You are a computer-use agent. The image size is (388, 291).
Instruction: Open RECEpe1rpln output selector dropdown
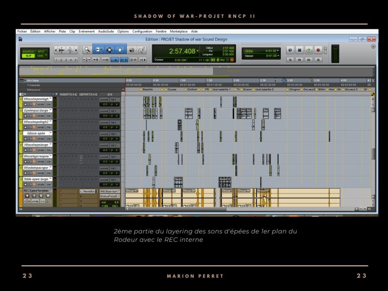tap(109, 191)
